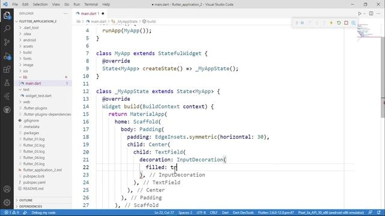
Task: Open the Terminal menu
Action: coord(91,4)
